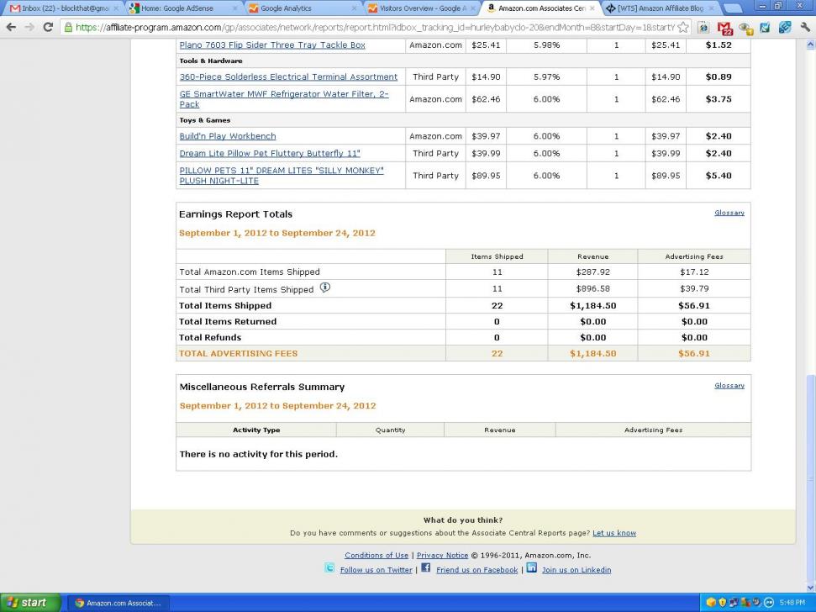The image size is (816, 612).
Task: Click the browser forward arrow
Action: (x=29, y=27)
